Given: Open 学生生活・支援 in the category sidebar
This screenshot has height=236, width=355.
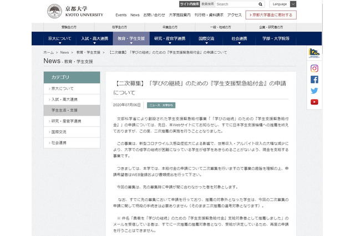Looking at the screenshot, I should [72, 110].
